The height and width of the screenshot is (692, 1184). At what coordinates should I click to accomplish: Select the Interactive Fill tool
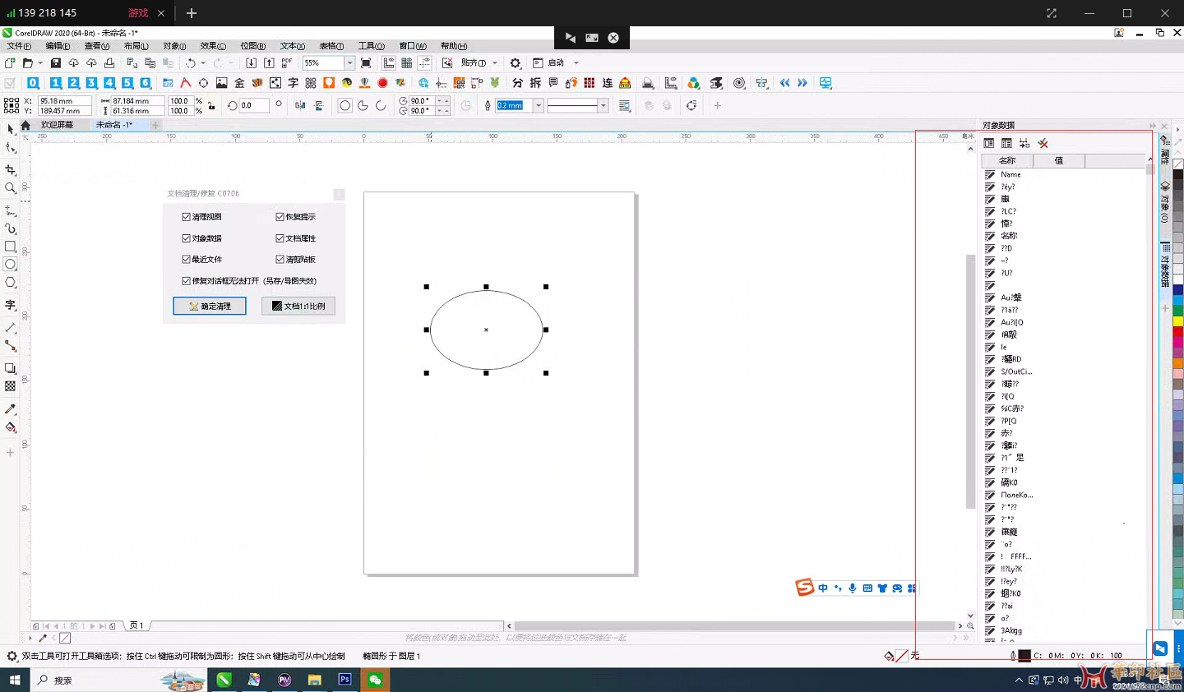pos(11,427)
